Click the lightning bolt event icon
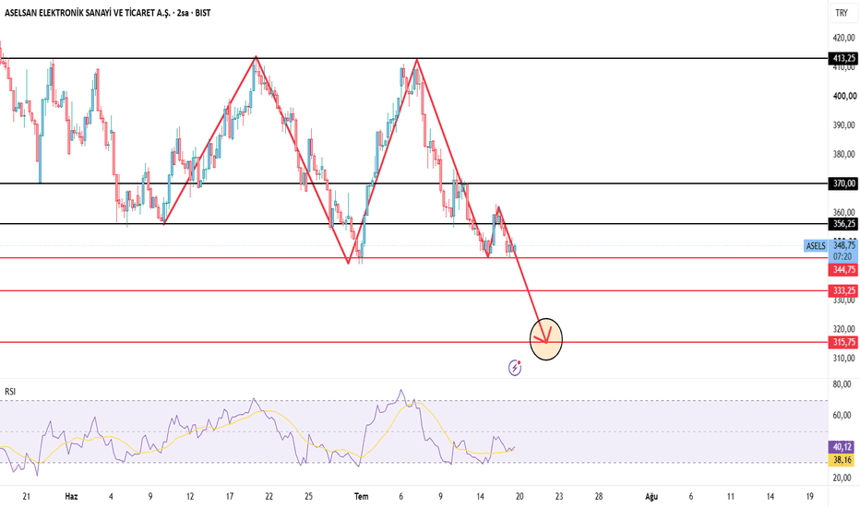 [x=515, y=367]
